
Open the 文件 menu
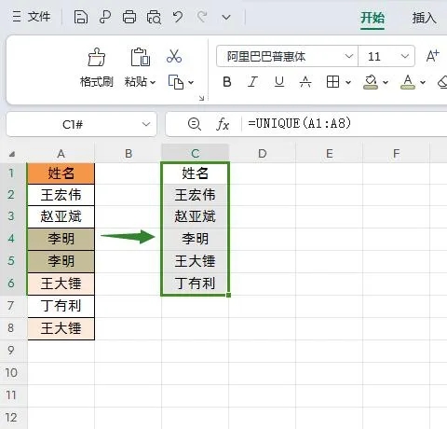click(x=32, y=17)
